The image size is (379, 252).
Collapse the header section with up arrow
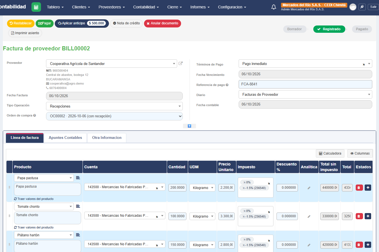pos(189,126)
